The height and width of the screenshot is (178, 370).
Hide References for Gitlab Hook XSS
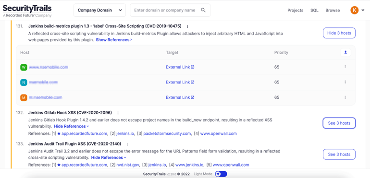(72, 126)
